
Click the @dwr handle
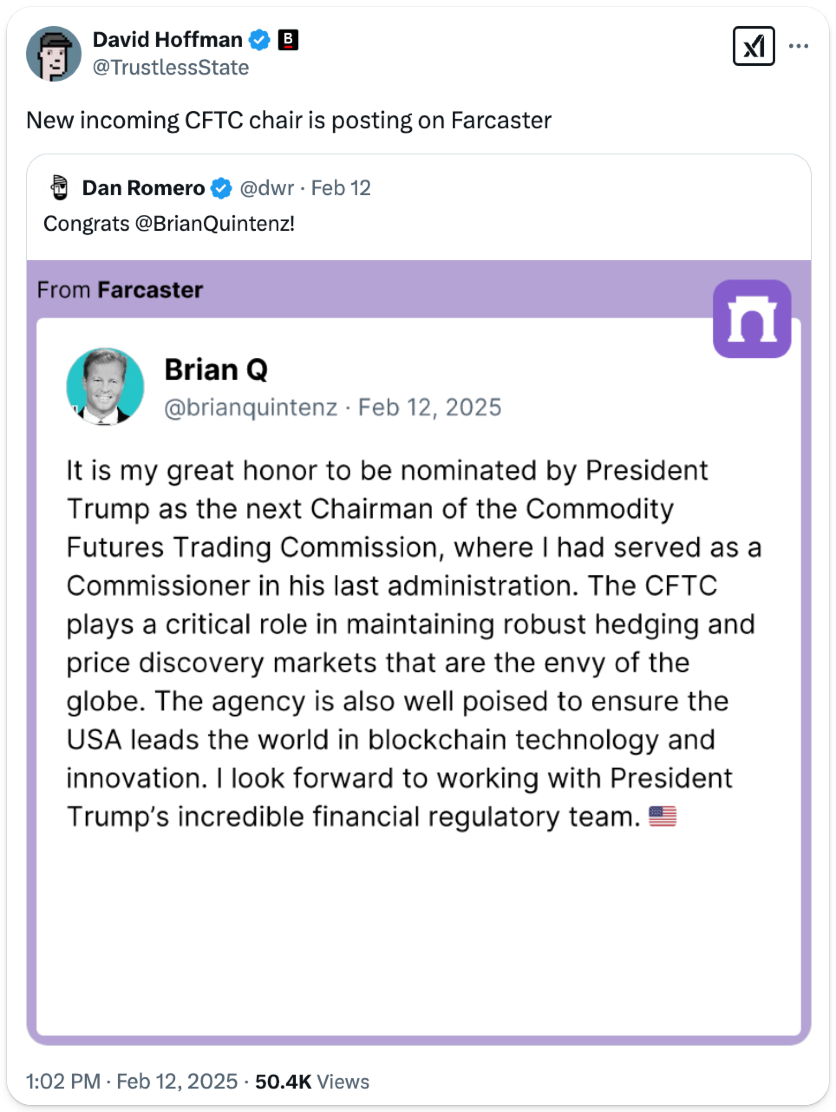click(x=266, y=188)
